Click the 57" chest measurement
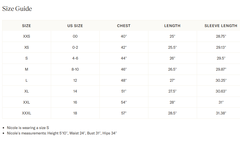The image size is (240, 142). point(124,113)
